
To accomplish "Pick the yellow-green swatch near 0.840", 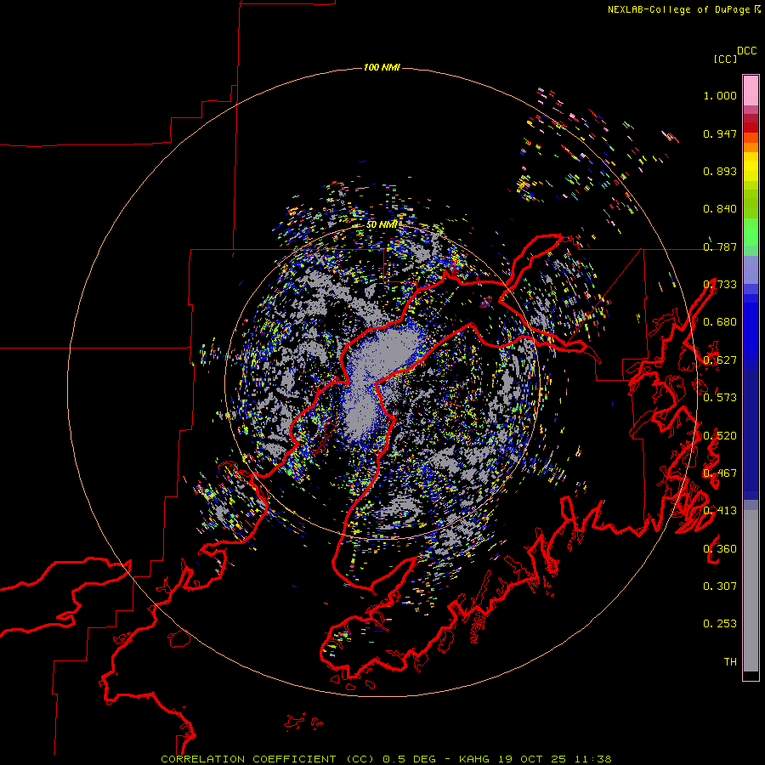I will (x=751, y=204).
